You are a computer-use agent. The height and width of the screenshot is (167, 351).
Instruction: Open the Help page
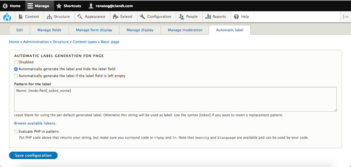tap(242, 17)
